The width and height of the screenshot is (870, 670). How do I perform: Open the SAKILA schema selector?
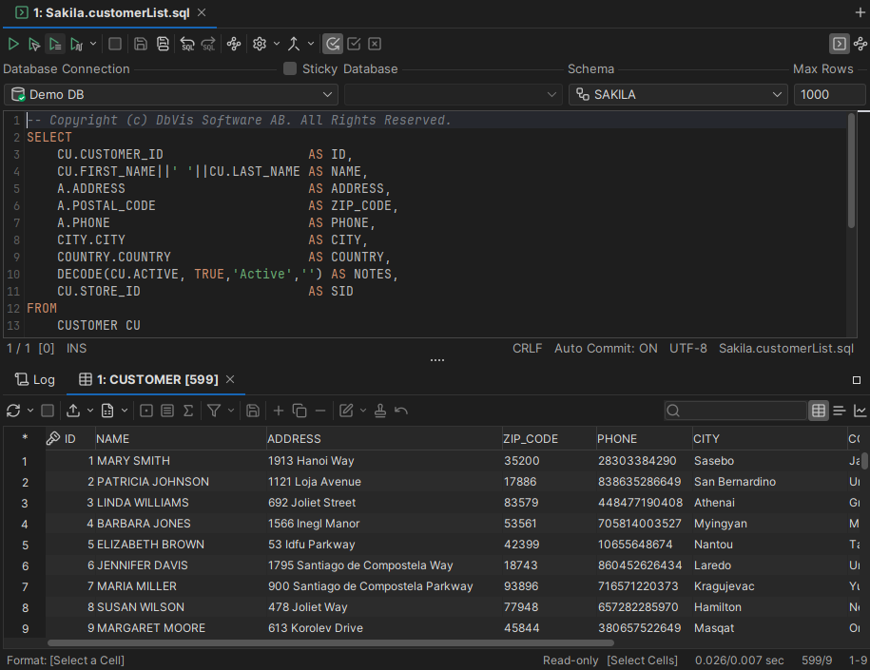677,94
